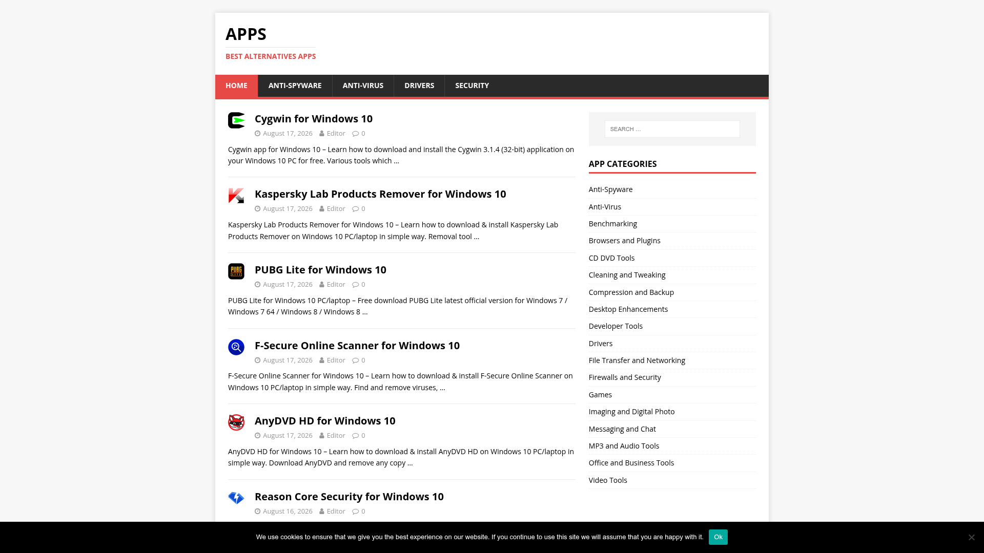Select MP3 and Audio Tools category
The image size is (984, 553).
point(624,446)
